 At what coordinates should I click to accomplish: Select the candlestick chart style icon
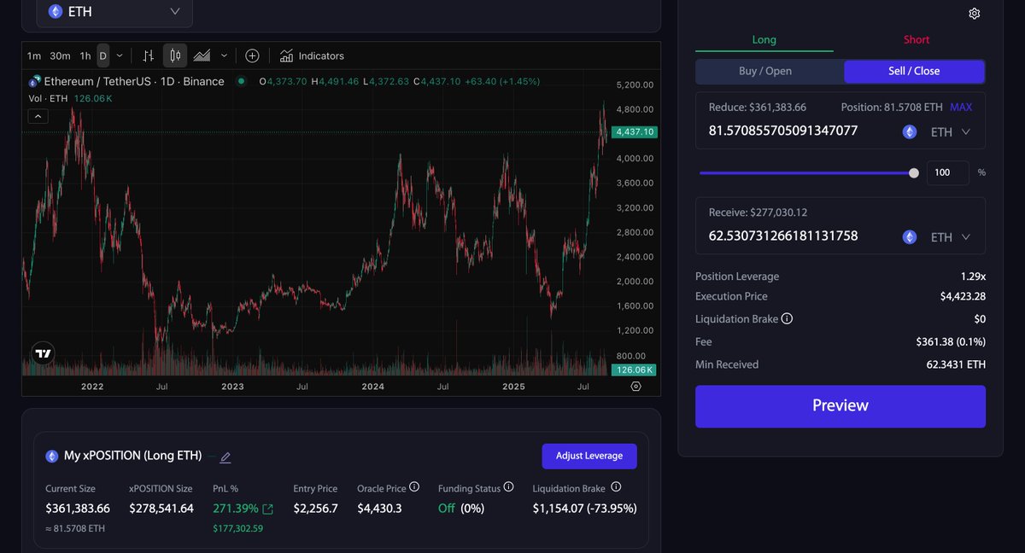tap(174, 55)
